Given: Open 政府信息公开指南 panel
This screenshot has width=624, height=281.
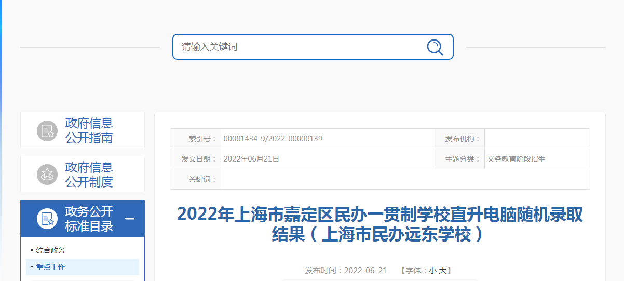Looking at the screenshot, I should pyautogui.click(x=83, y=130).
